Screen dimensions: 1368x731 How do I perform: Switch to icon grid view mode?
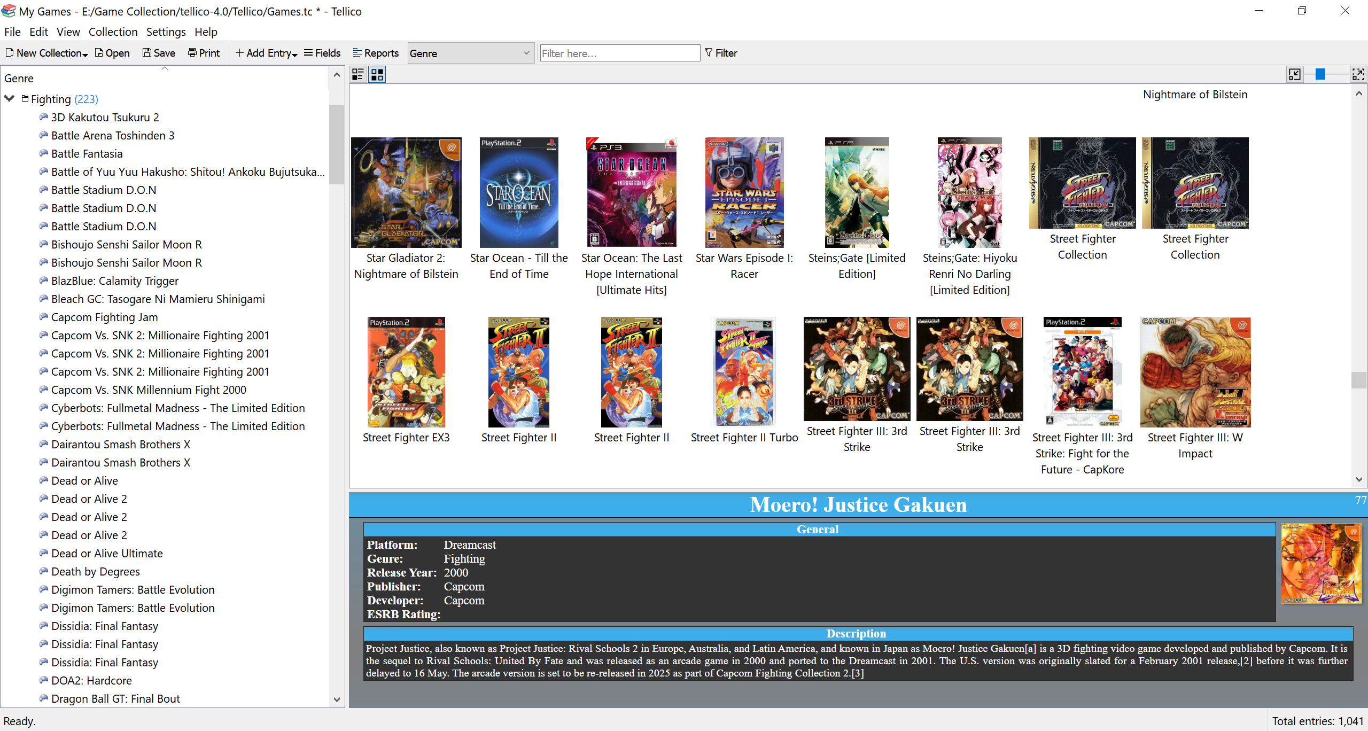click(x=377, y=74)
